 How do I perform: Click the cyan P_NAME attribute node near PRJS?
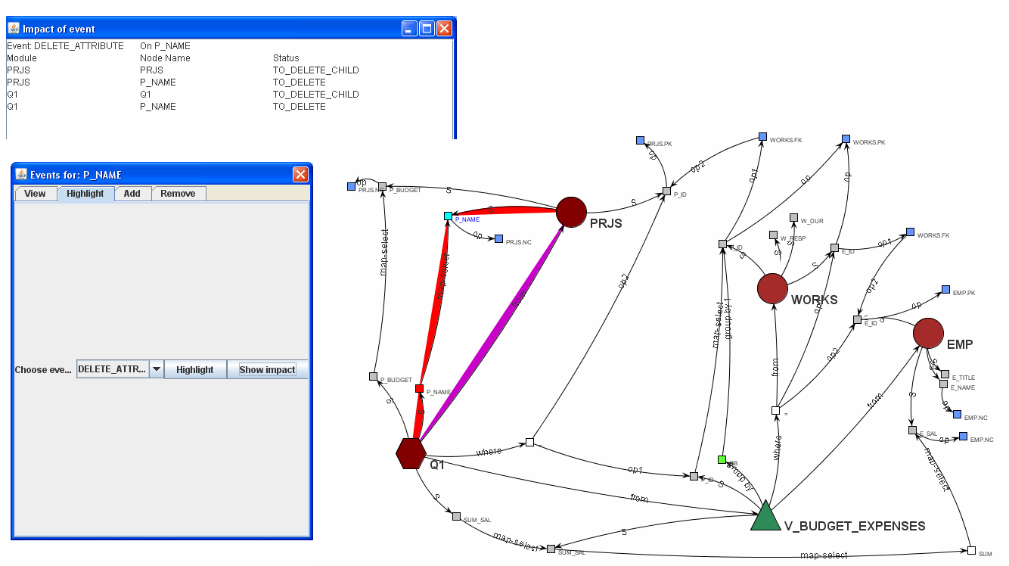pos(448,216)
